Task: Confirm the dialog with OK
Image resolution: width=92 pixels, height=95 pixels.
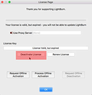Action: coord(46,89)
